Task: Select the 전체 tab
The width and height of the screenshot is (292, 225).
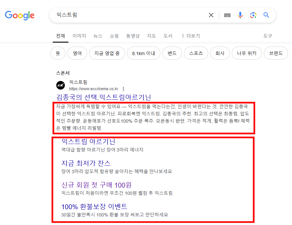Action: point(61,36)
